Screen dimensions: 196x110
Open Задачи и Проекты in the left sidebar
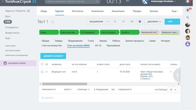point(15,11)
